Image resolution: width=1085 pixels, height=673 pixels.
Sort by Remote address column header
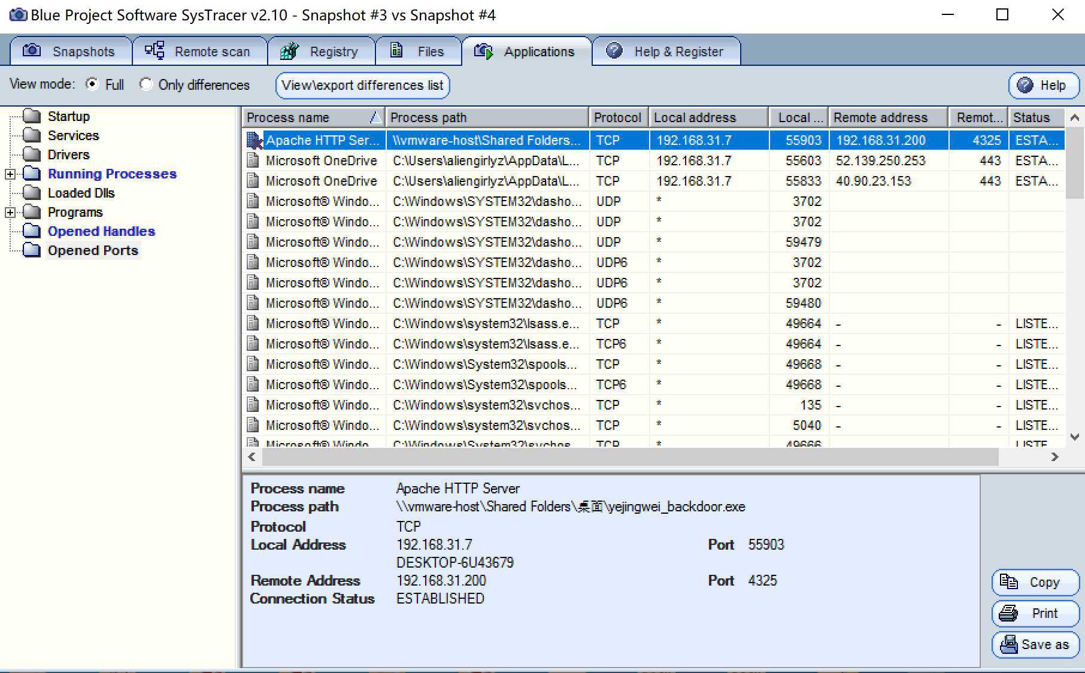[x=888, y=117]
